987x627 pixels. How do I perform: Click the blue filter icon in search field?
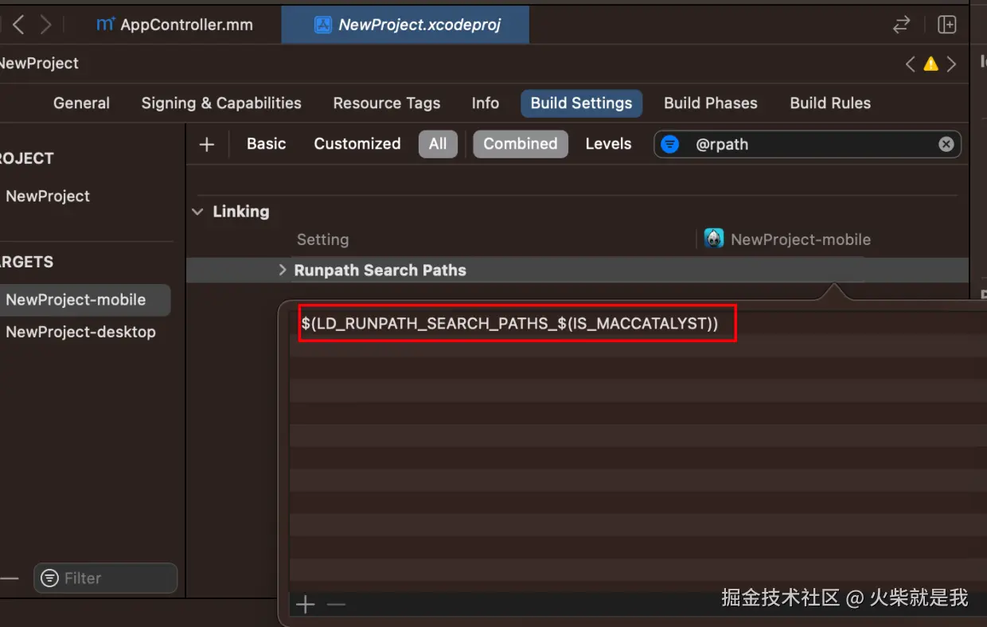(x=671, y=144)
